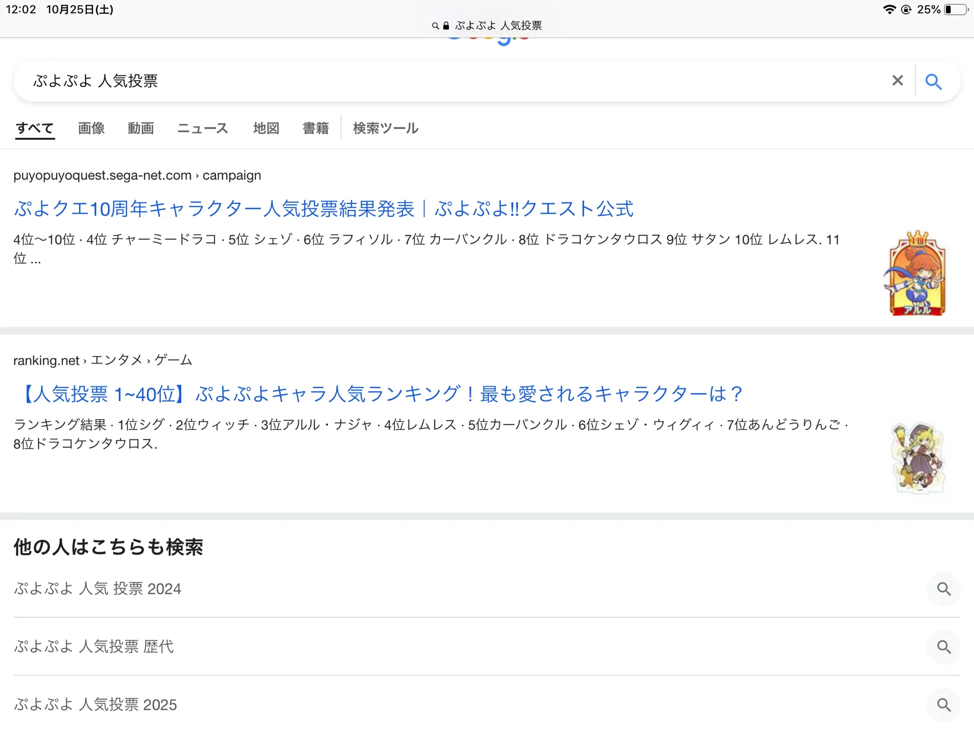Clear the search query with the X icon
This screenshot has width=974, height=730.
pos(897,81)
